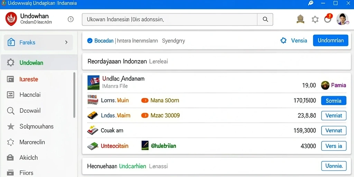Click the Couak am row icon

(x=93, y=130)
